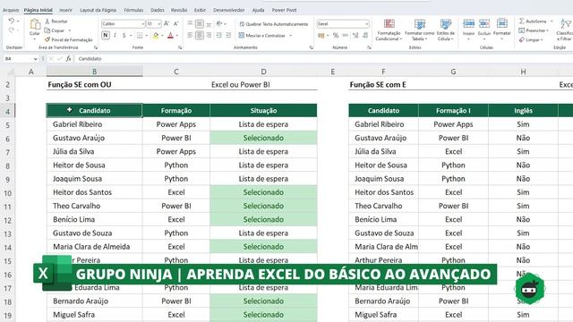Open text orientation options
Image resolution: width=573 pixels, height=322 pixels.
(x=221, y=24)
